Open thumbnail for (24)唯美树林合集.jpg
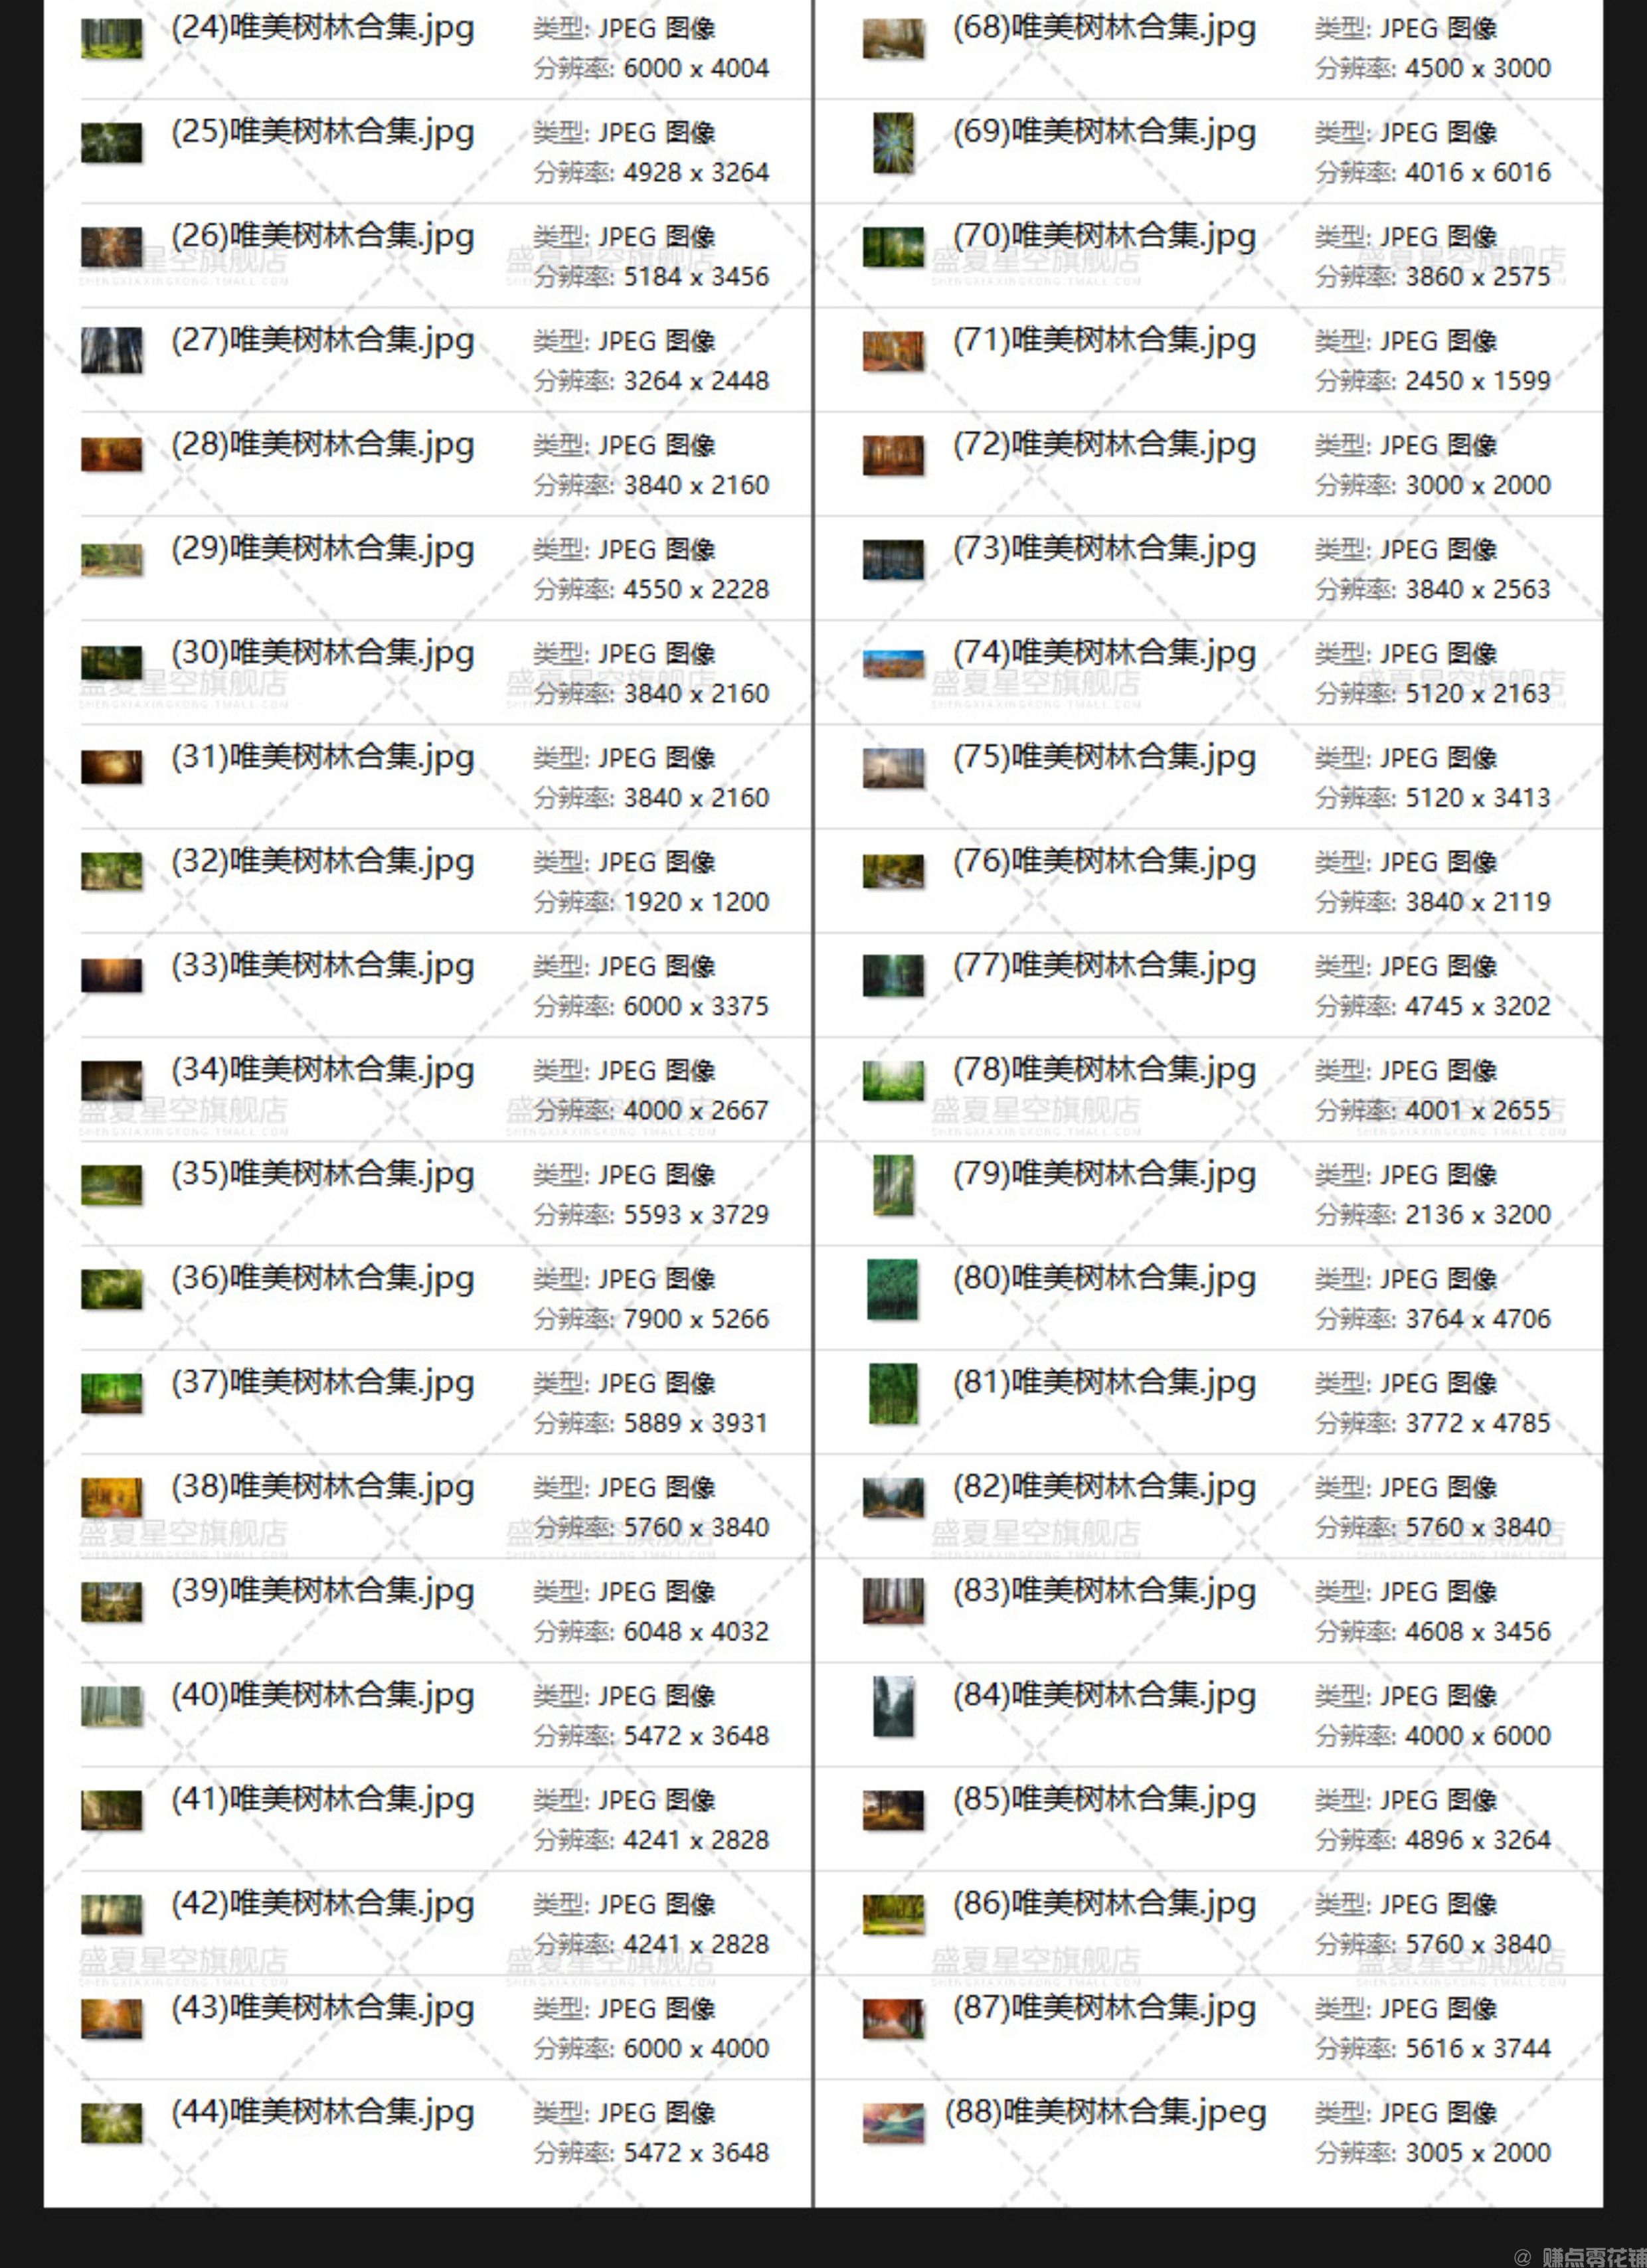 tap(112, 40)
